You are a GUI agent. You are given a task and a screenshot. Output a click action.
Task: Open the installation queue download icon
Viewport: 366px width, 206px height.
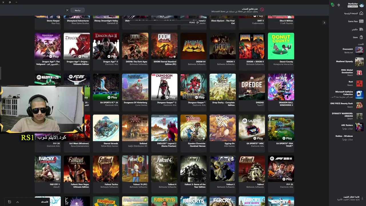pos(362,198)
